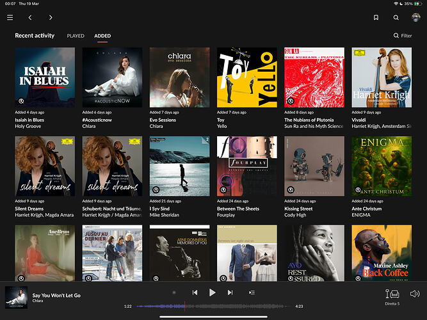
Task: Open the user profile avatar
Action: click(x=415, y=18)
